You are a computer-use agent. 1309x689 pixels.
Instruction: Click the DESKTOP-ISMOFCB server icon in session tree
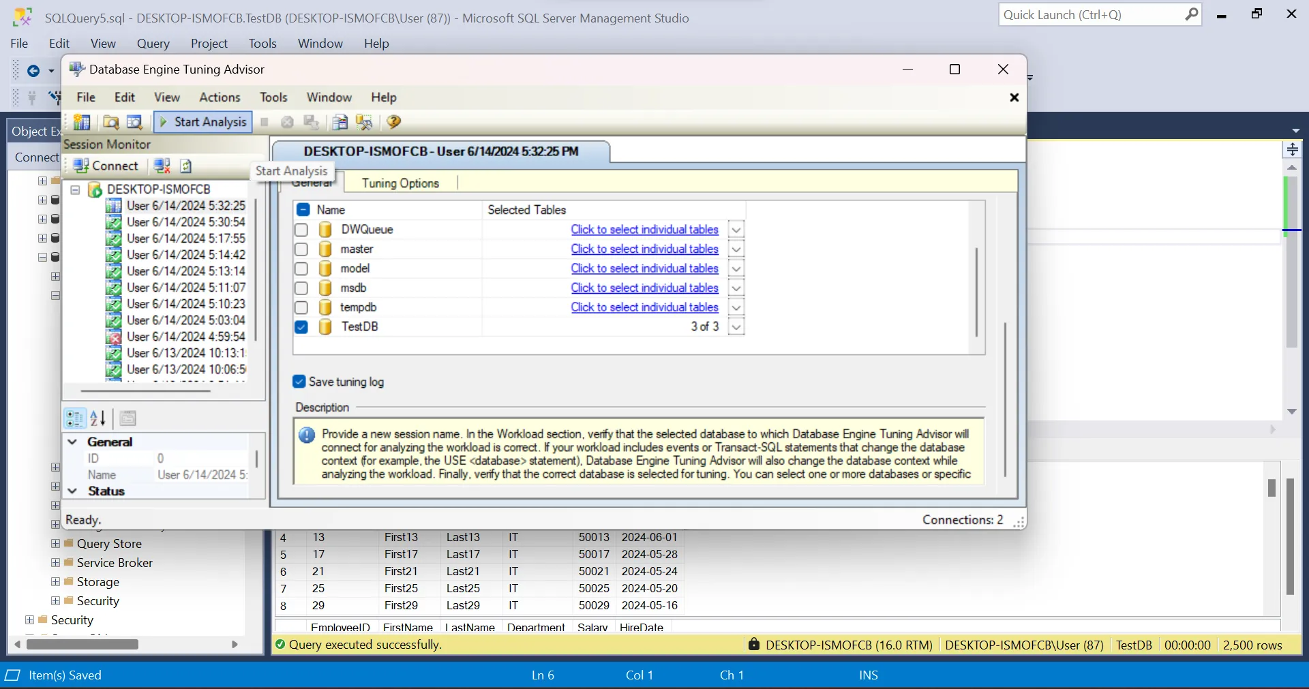pos(95,189)
